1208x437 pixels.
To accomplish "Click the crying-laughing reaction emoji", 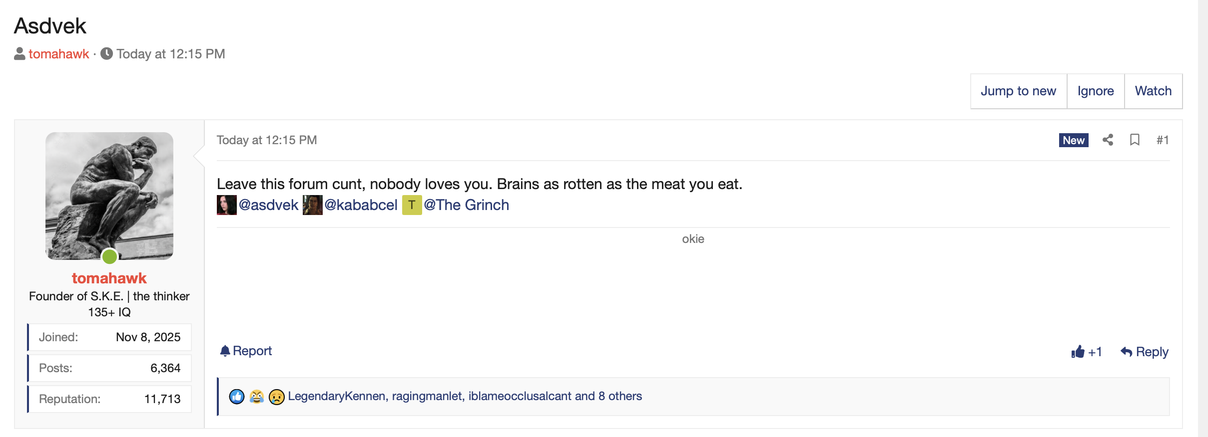I will (x=257, y=397).
